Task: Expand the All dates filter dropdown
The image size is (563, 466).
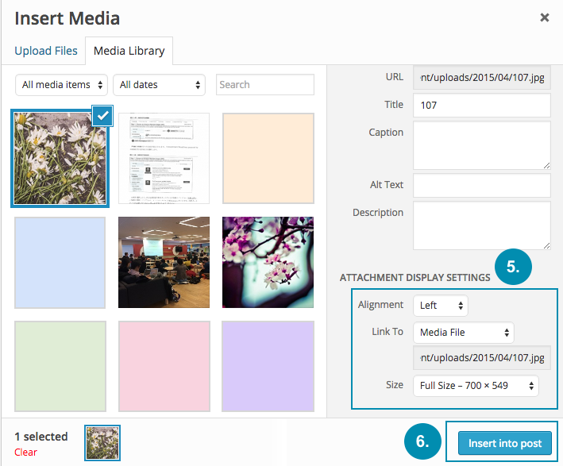Action: point(159,85)
